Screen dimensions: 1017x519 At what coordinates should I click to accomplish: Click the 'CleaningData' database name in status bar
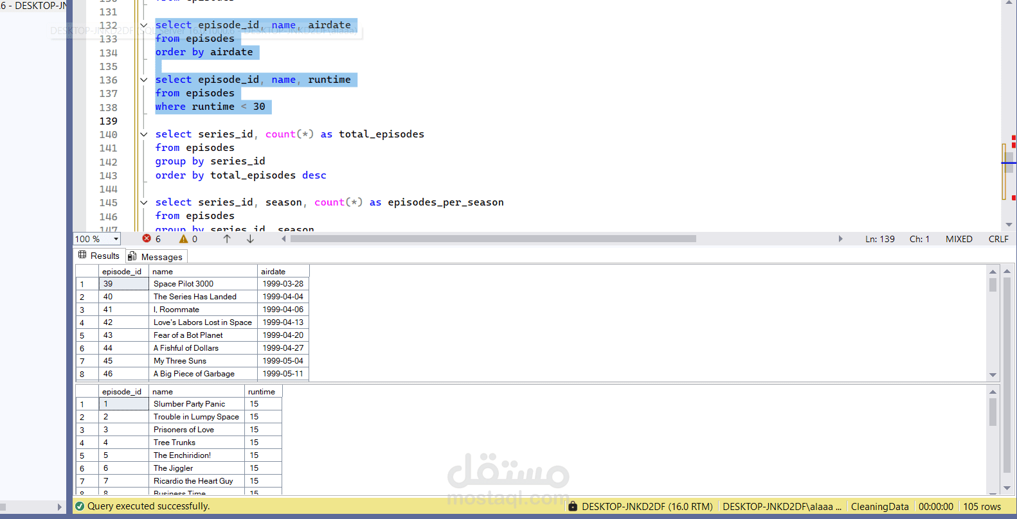(x=879, y=507)
